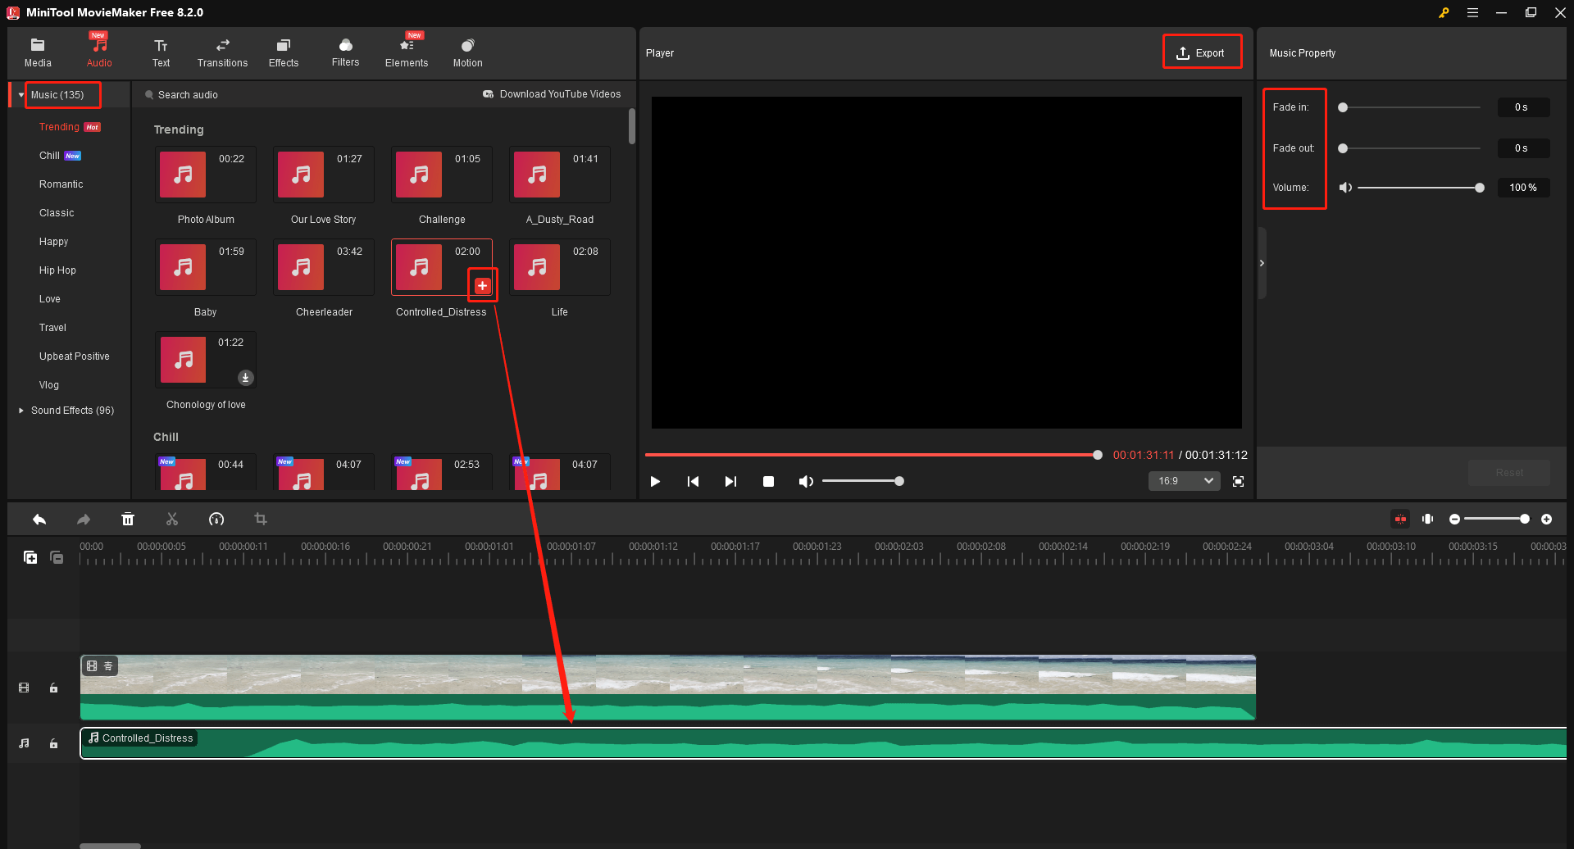Zoom in the timeline

click(x=1546, y=520)
